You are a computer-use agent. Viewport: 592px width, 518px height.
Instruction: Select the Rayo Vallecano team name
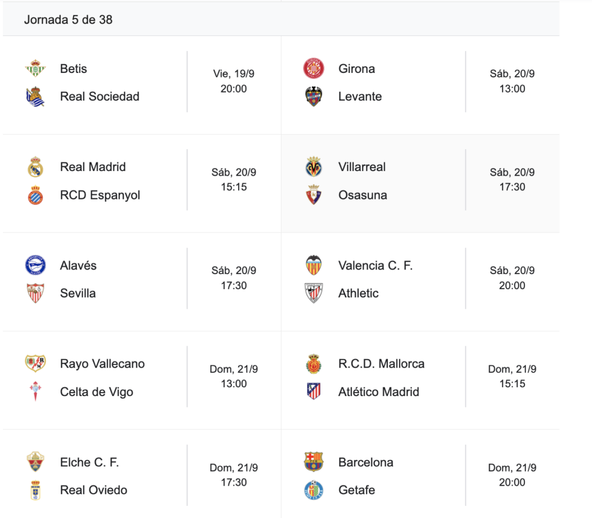[102, 364]
